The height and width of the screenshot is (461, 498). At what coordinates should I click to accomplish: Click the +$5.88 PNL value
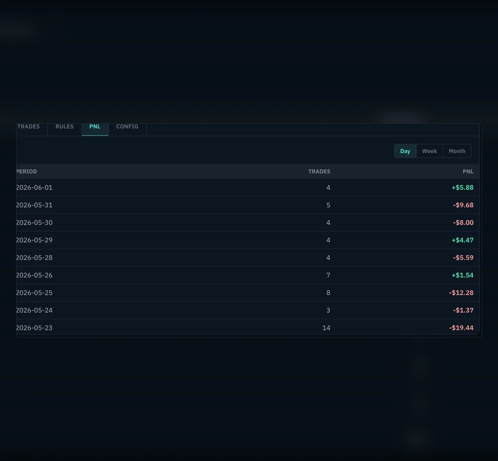[x=462, y=188]
